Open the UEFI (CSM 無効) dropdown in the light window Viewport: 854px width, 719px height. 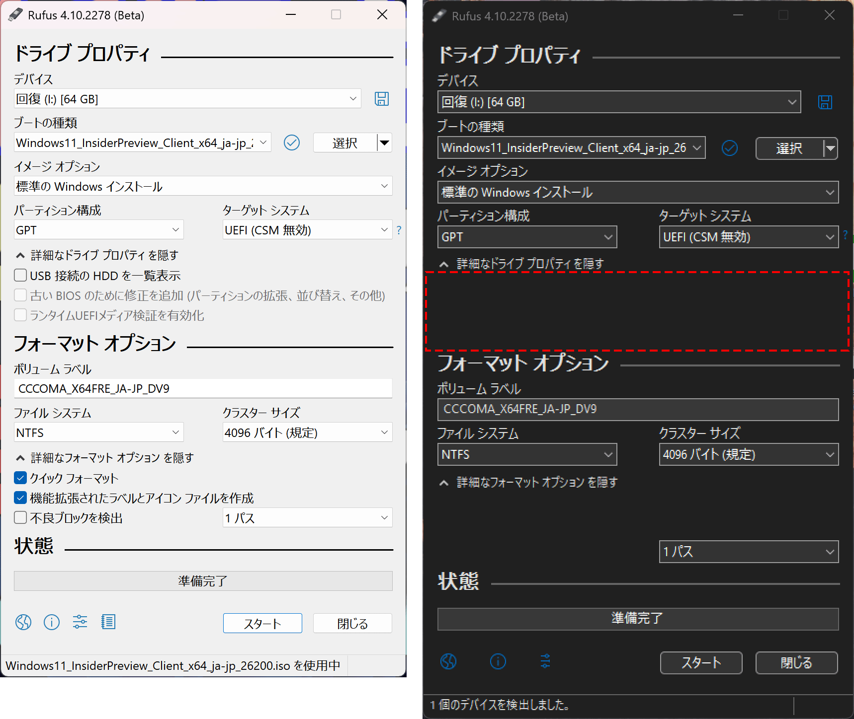click(308, 230)
